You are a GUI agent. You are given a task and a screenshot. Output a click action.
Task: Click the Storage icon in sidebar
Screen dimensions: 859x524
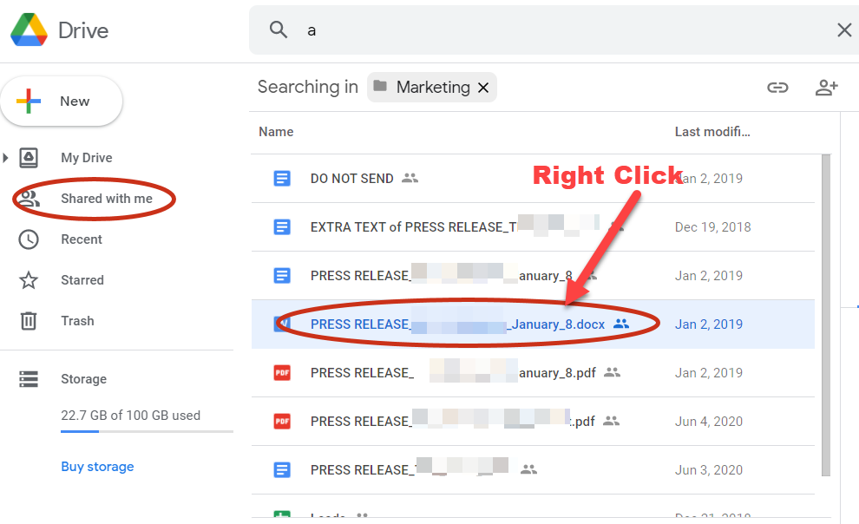[28, 378]
